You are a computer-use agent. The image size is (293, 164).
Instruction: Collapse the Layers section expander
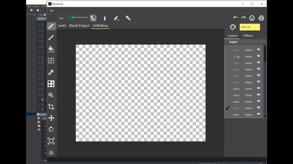[228, 42]
